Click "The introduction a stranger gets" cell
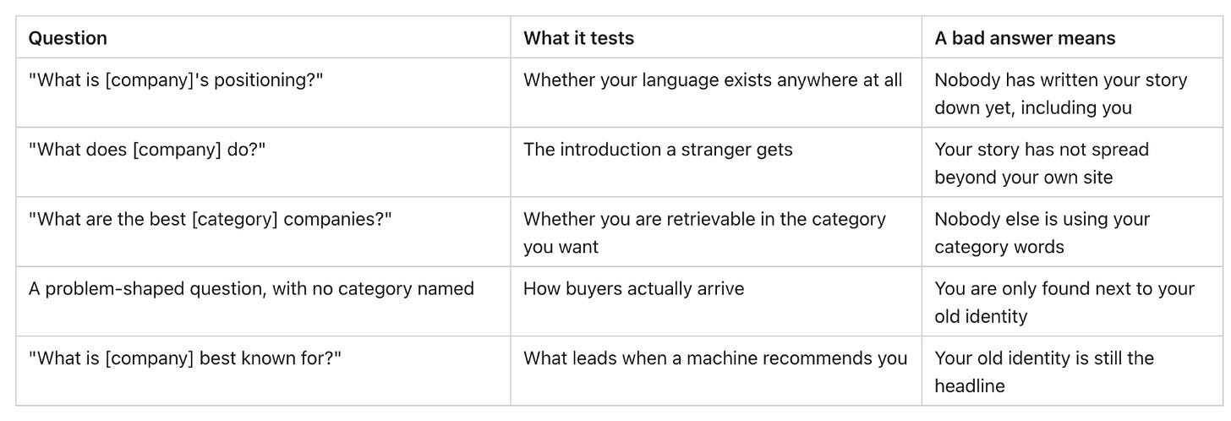Viewport: 1231px width, 421px height. 716,162
